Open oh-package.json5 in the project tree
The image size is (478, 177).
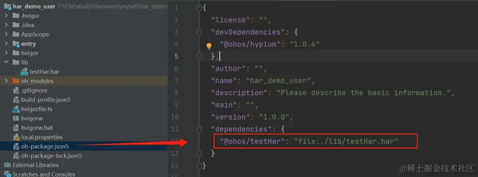tap(45, 147)
